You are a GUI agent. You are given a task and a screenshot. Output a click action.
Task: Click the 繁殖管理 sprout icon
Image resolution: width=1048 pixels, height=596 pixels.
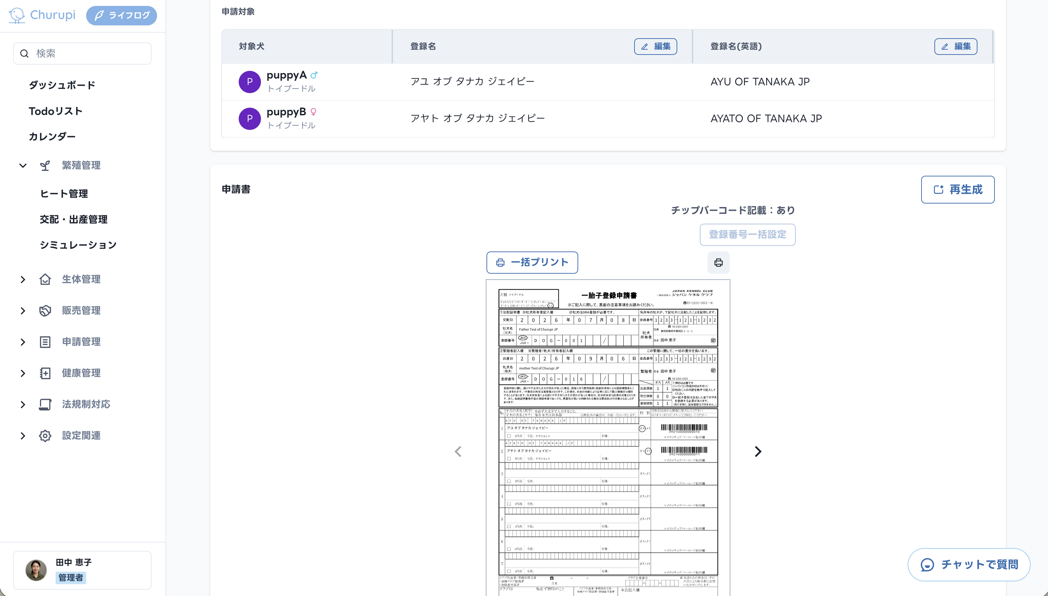click(x=45, y=165)
